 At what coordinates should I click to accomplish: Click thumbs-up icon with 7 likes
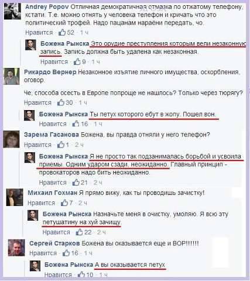coord(64,203)
